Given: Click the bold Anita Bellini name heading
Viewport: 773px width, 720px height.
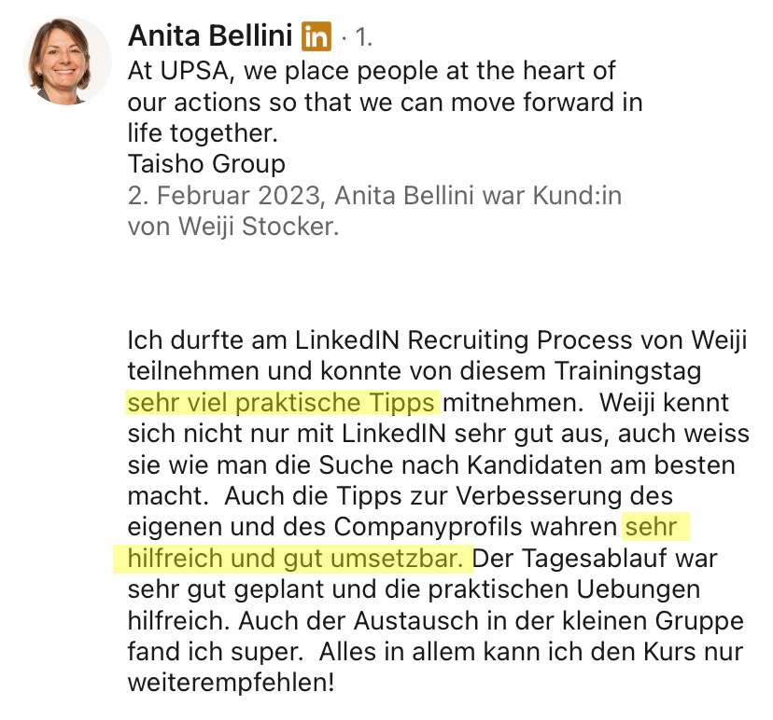Looking at the screenshot, I should pos(210,37).
